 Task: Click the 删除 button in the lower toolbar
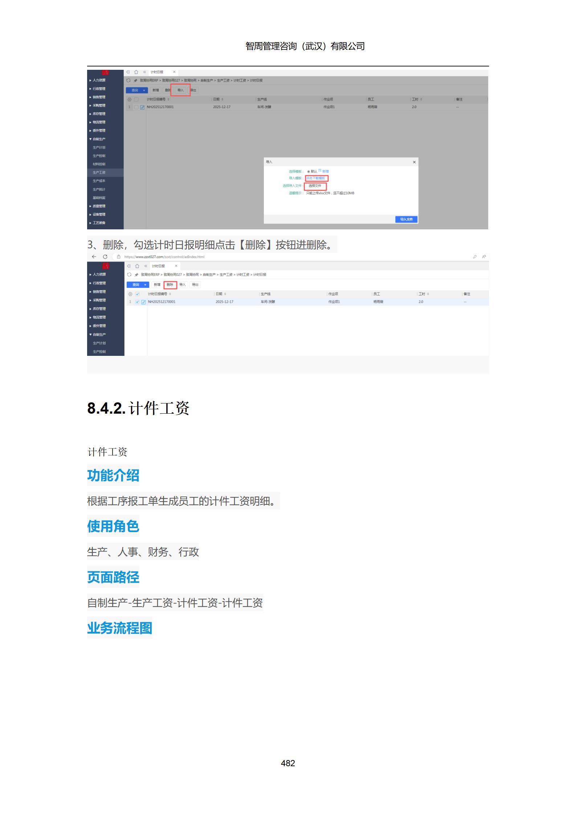pyautogui.click(x=170, y=285)
